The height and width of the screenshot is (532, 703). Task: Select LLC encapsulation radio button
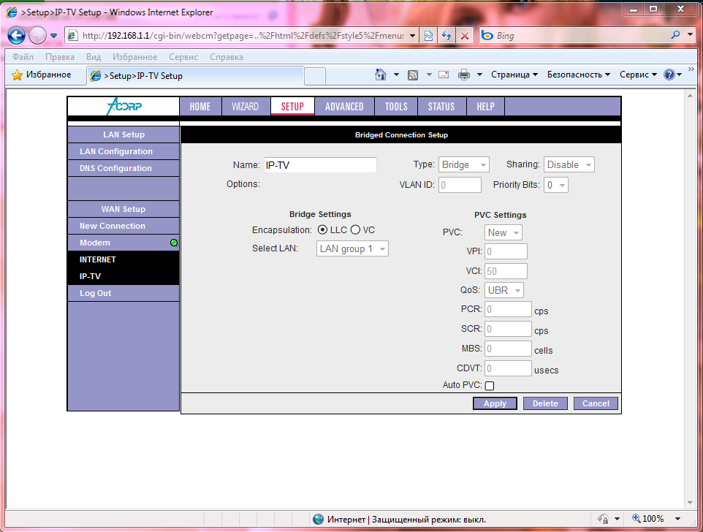pyautogui.click(x=322, y=230)
